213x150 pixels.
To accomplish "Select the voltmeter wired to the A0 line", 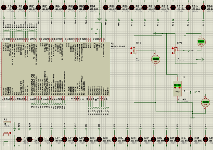I will 201,42.
